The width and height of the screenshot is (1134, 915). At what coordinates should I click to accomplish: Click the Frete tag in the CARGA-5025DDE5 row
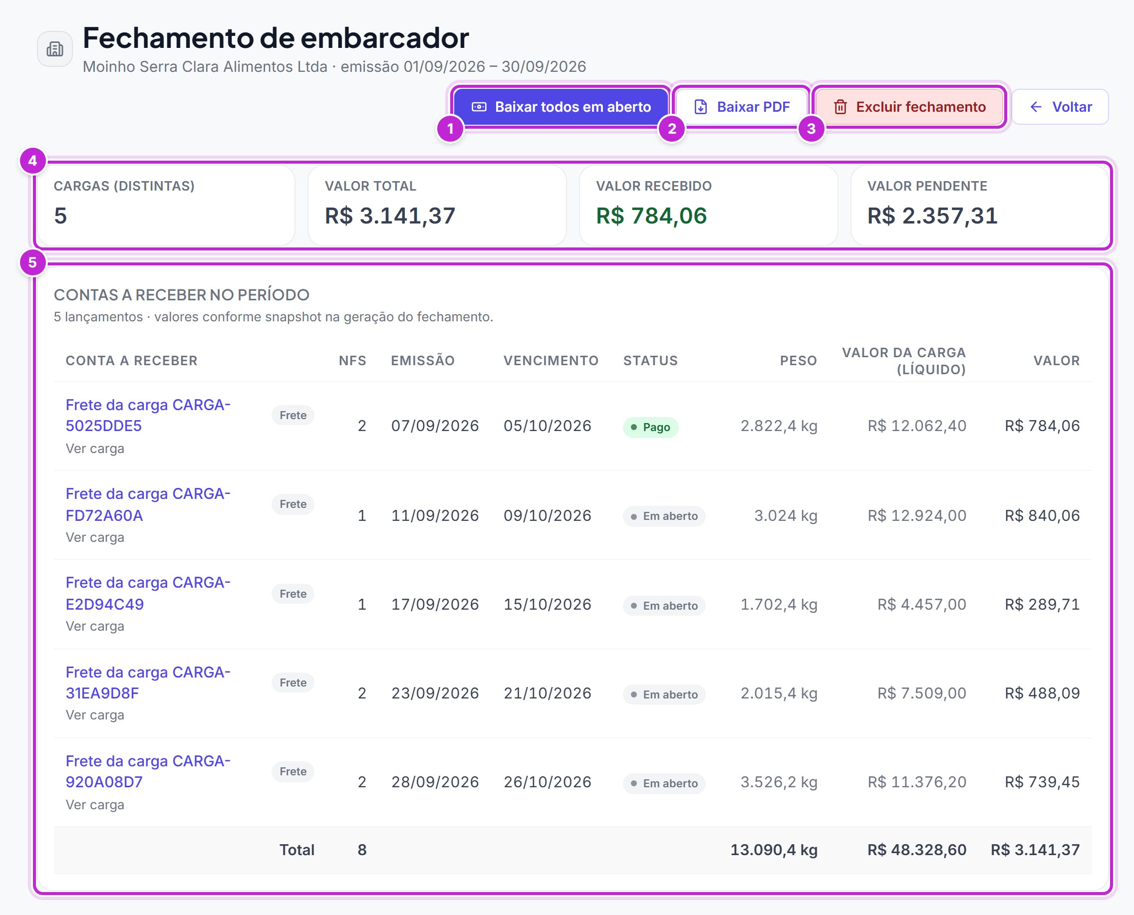tap(293, 415)
